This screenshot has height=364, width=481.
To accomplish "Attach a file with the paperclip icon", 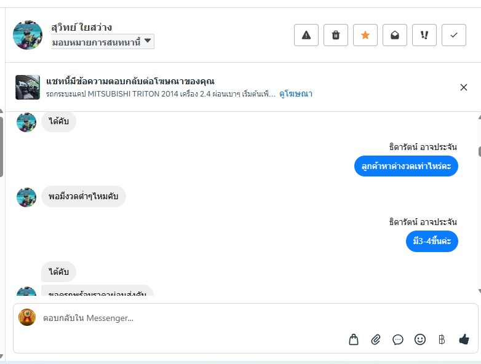I will 376,339.
